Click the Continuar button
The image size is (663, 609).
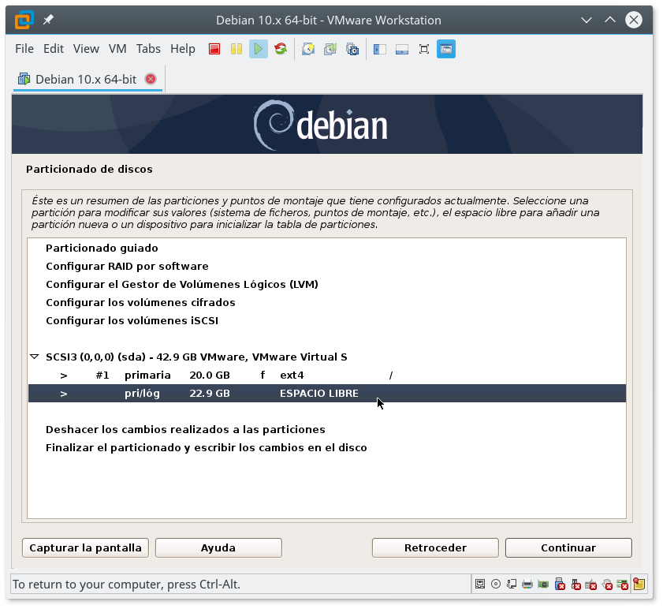568,547
